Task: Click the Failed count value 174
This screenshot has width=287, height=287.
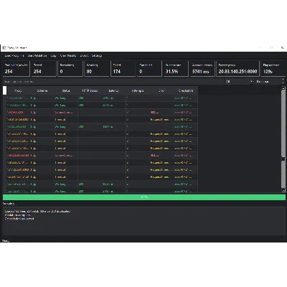Action: tap(117, 71)
